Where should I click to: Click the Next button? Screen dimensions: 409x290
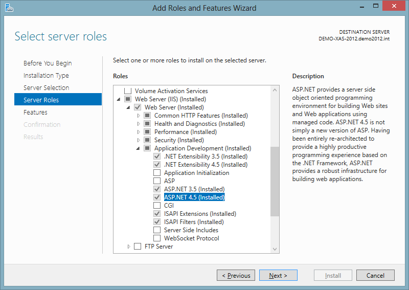pyautogui.click(x=278, y=275)
